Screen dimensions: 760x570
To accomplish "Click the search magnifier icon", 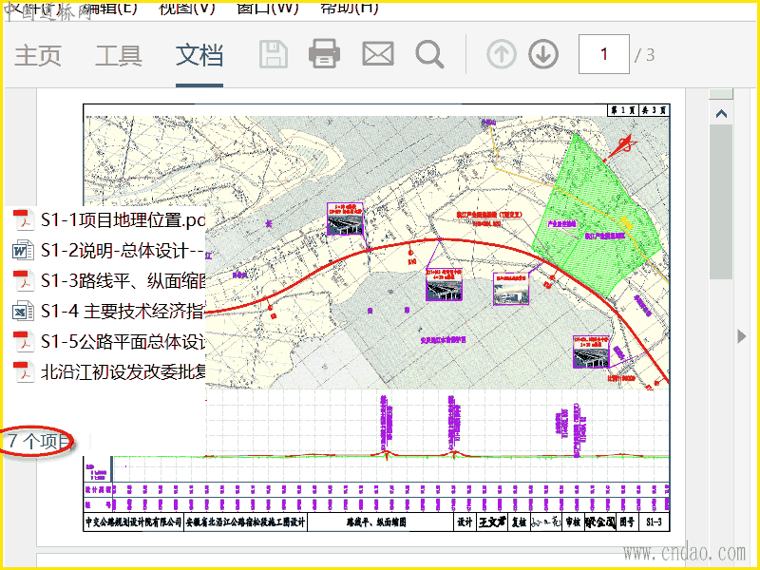I will pos(429,54).
